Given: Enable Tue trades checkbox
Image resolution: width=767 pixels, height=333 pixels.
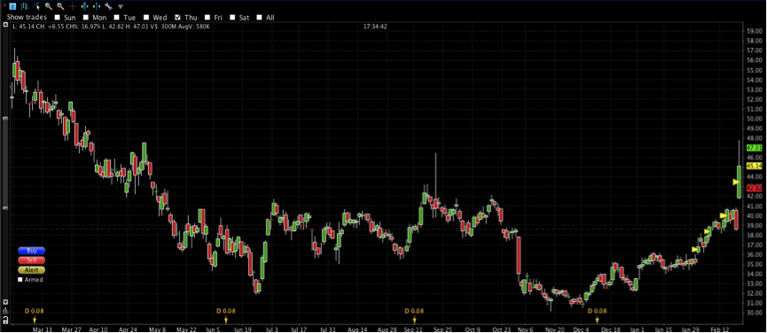Looking at the screenshot, I should click(116, 18).
